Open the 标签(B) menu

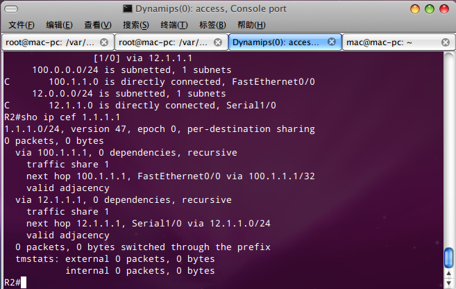pos(212,25)
